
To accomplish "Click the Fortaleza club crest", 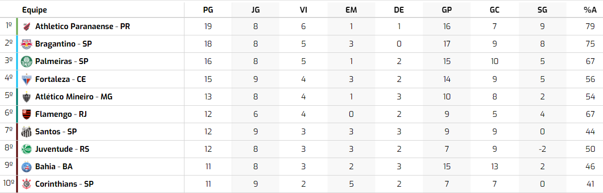I will [26, 79].
